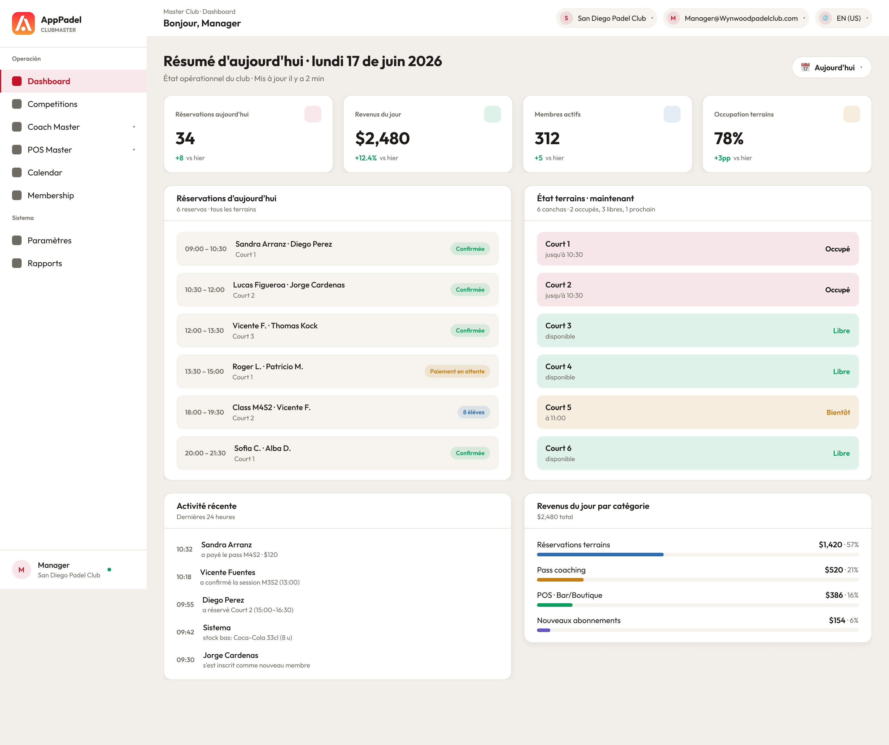
Task: Click the Competitions sidebar icon
Action: (17, 104)
